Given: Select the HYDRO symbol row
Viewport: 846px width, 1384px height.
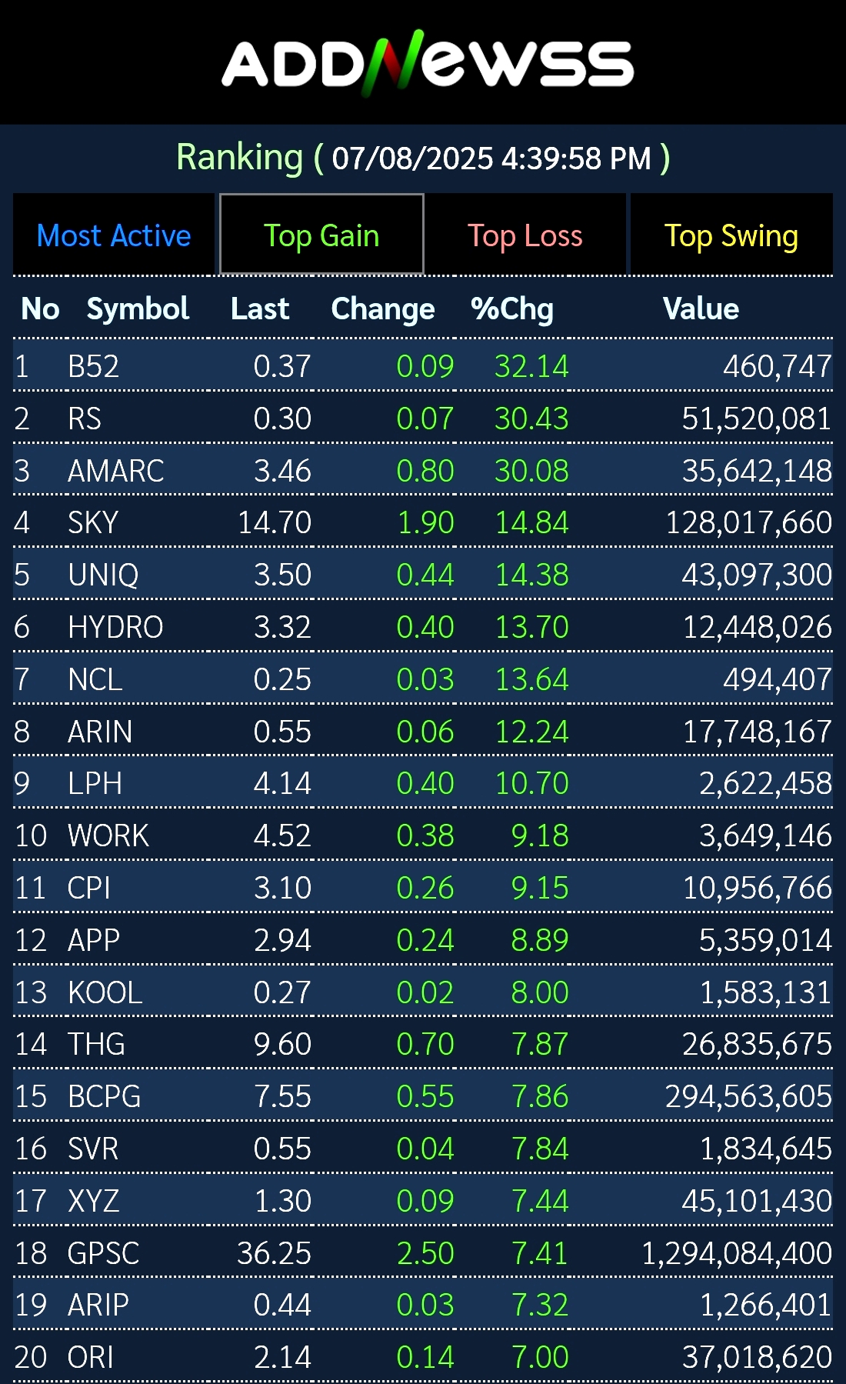Looking at the screenshot, I should (x=423, y=627).
